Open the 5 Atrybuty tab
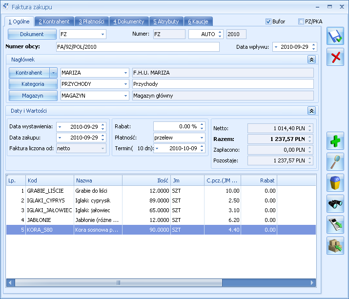 (x=166, y=21)
